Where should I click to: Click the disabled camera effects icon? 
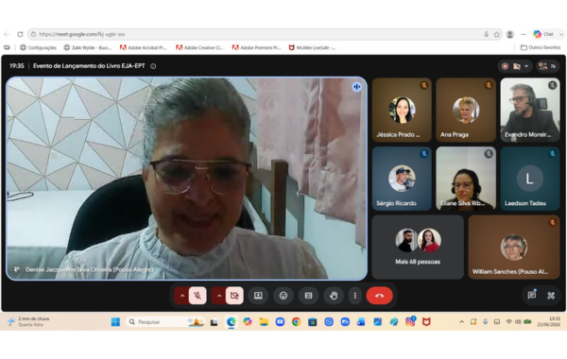517,66
